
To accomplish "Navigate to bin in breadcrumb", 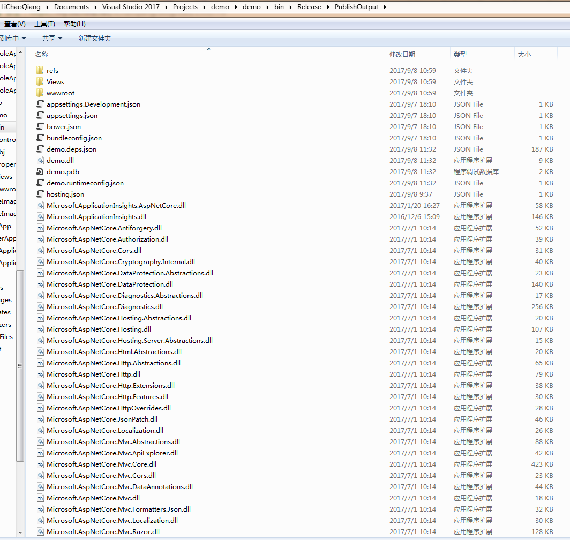I will coord(279,7).
